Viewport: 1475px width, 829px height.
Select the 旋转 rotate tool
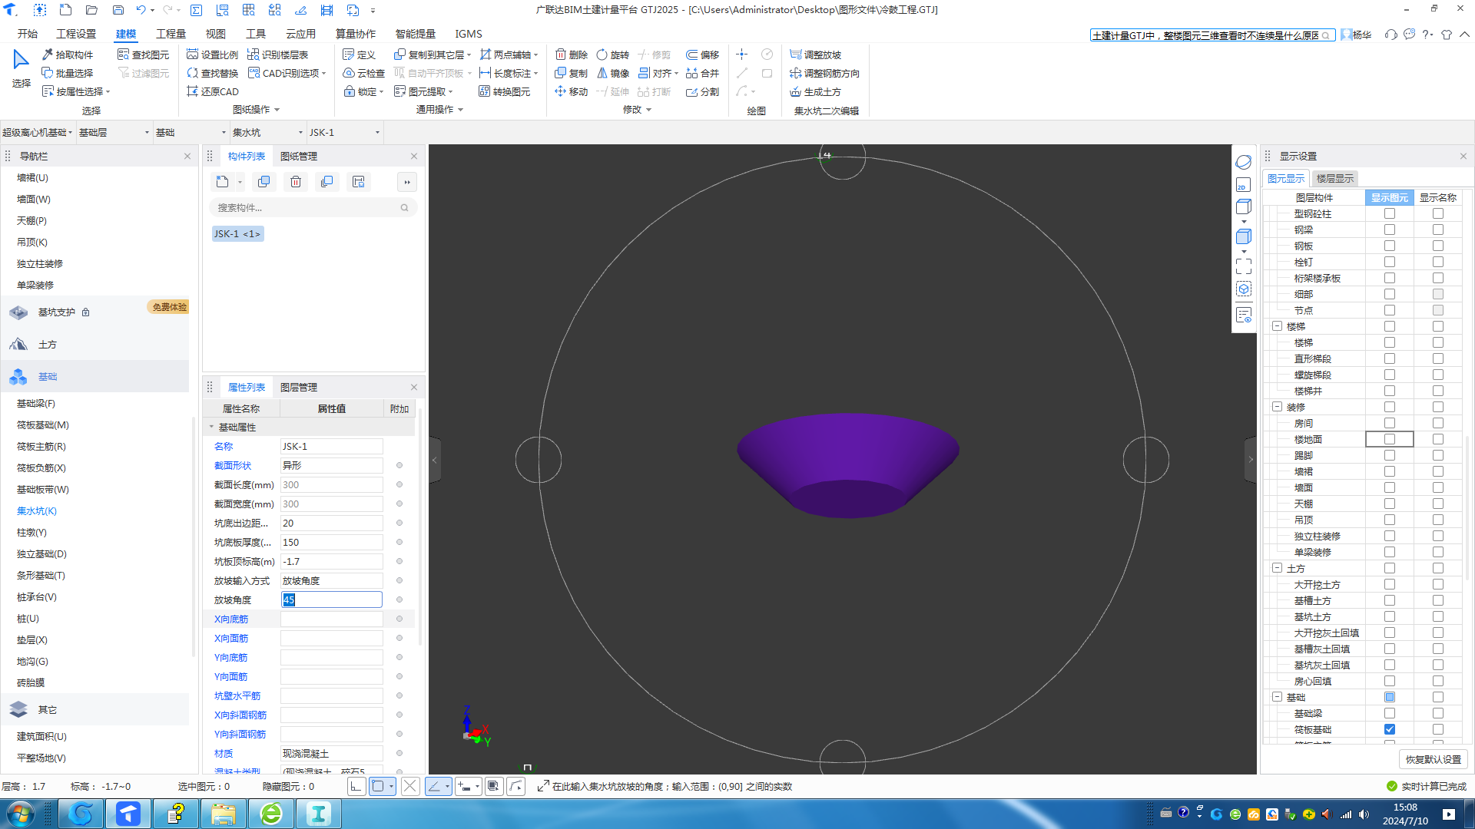pyautogui.click(x=613, y=54)
